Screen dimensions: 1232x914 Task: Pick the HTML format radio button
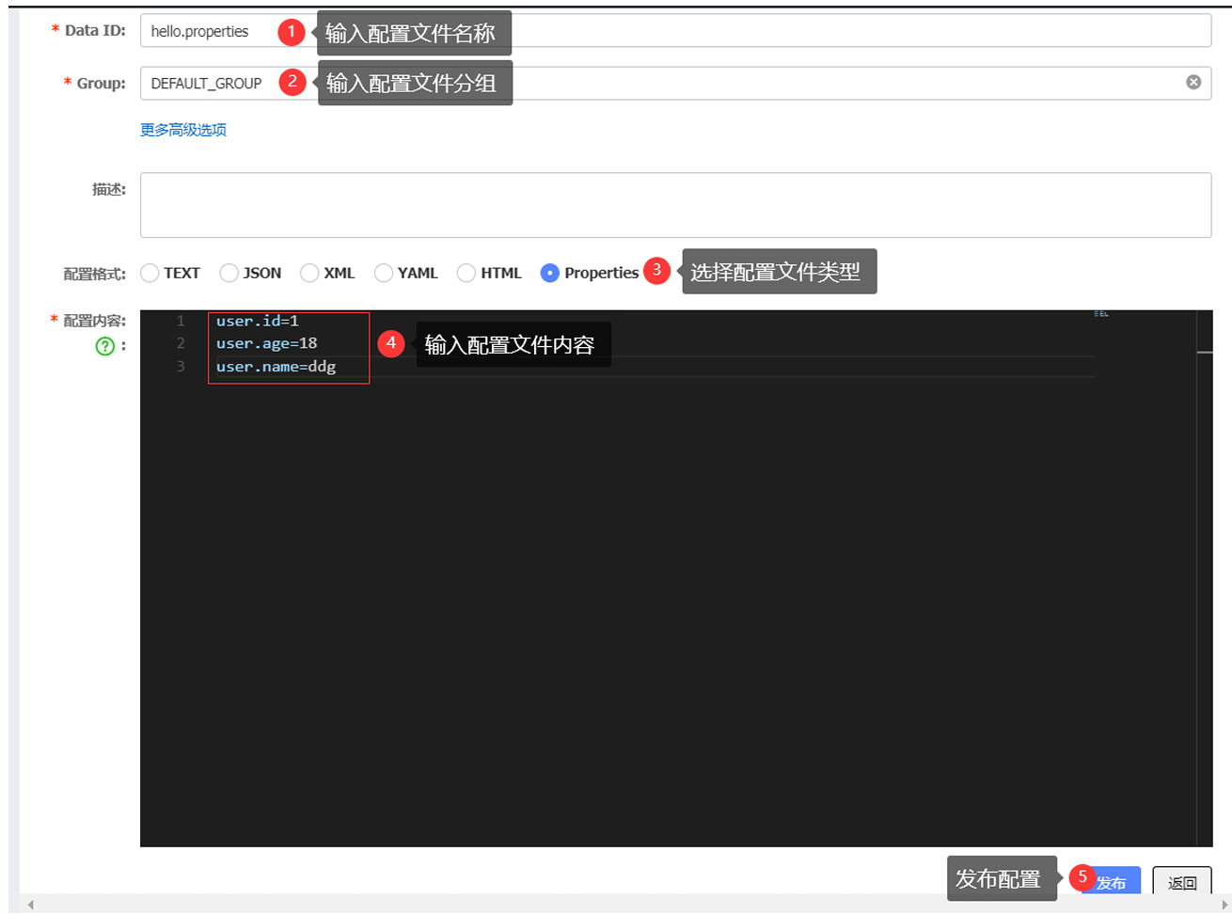(x=466, y=273)
